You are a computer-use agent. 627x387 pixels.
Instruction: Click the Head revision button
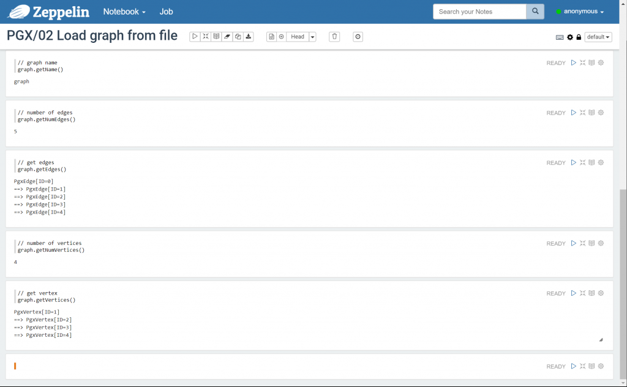coord(298,37)
